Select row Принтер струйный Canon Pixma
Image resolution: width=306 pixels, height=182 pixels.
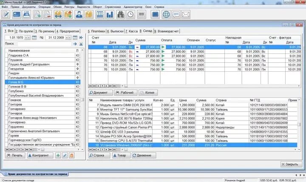pyautogui.click(x=193, y=127)
